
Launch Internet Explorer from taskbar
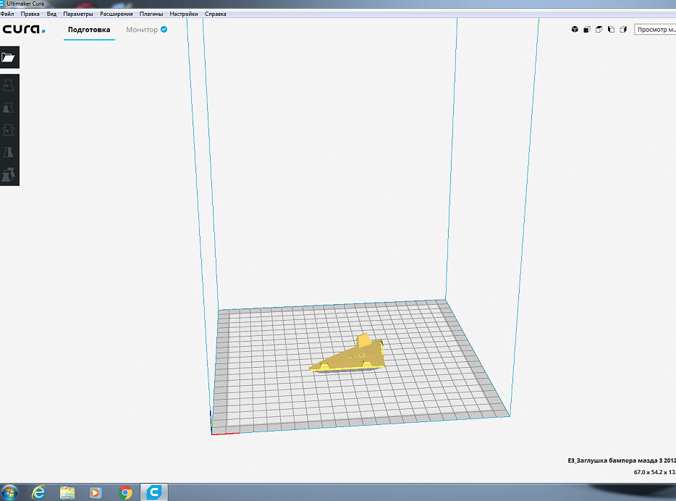pyautogui.click(x=39, y=492)
